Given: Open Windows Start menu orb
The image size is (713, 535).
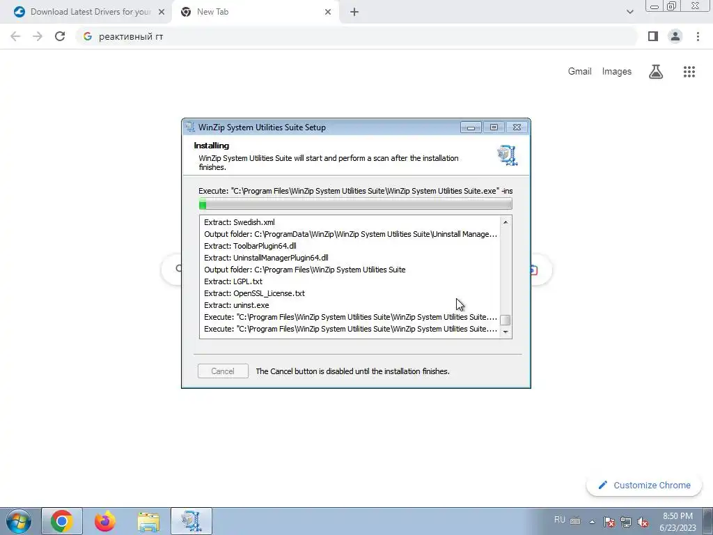Looking at the screenshot, I should point(18,521).
